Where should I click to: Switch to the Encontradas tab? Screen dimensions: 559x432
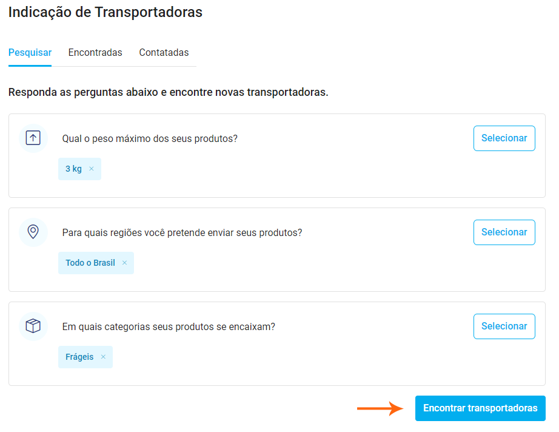pyautogui.click(x=95, y=52)
